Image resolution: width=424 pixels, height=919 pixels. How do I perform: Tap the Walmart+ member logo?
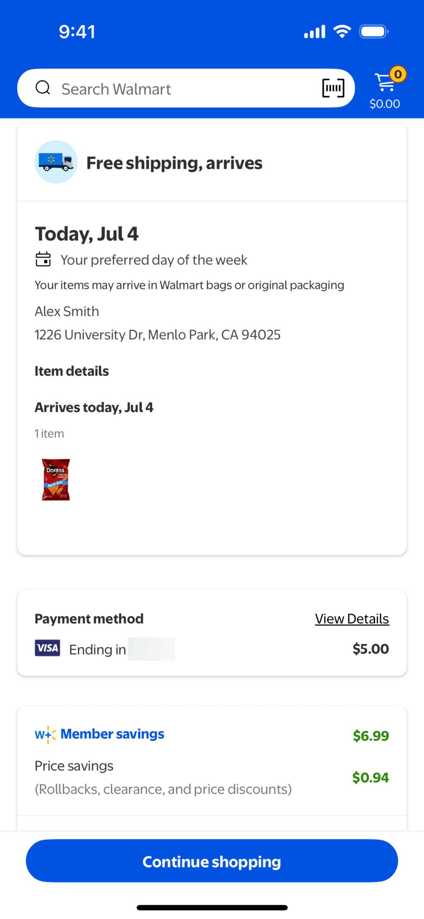pyautogui.click(x=45, y=734)
